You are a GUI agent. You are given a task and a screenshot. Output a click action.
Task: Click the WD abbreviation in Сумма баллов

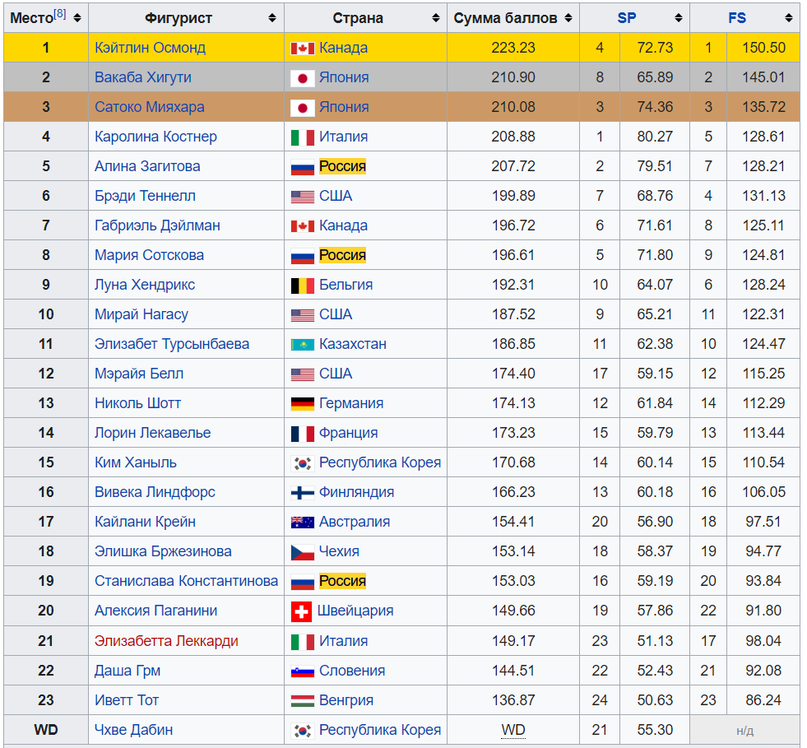[513, 730]
